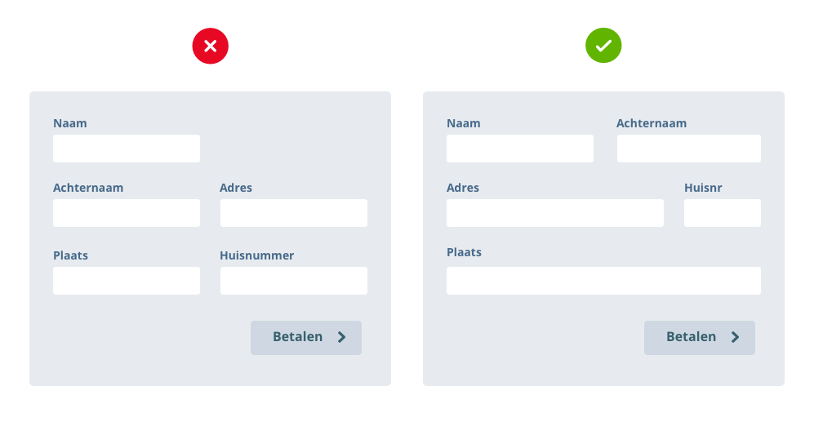Focus the Naam field in the left form
The height and width of the screenshot is (426, 823).
coord(127,149)
